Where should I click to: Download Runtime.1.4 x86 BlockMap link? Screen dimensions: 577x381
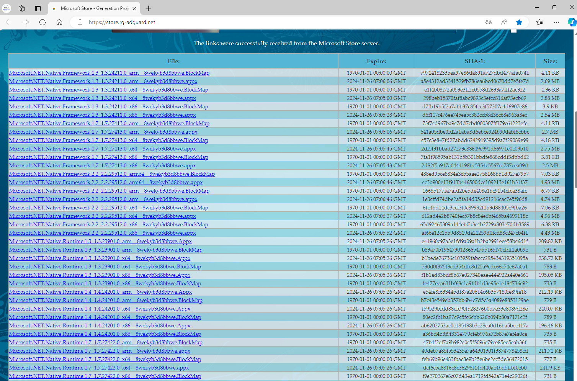105,334
